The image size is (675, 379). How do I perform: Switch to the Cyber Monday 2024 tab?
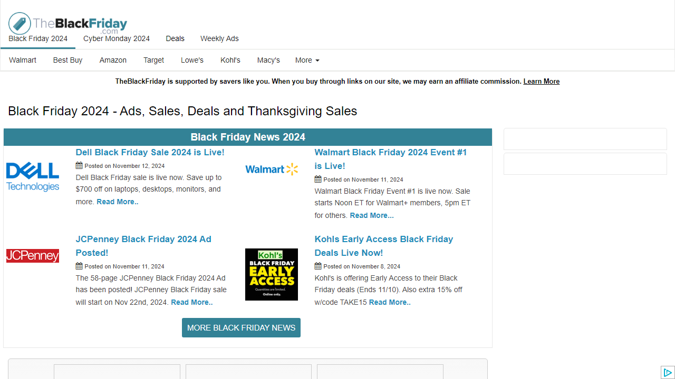(116, 38)
